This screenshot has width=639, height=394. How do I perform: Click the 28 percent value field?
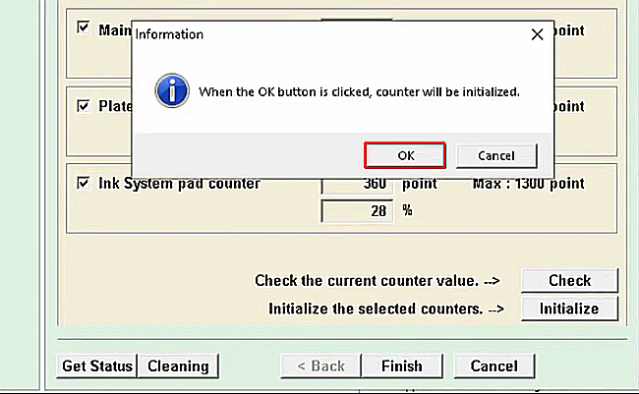[358, 210]
